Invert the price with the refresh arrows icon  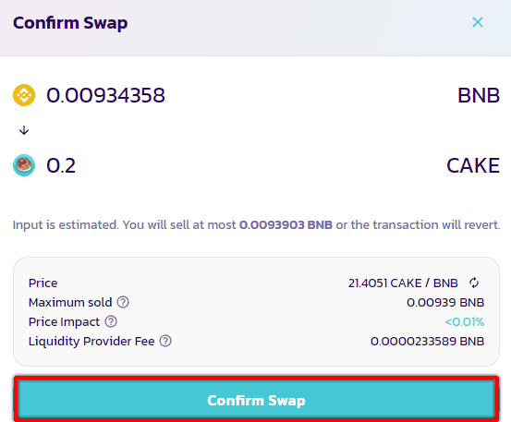(x=474, y=283)
